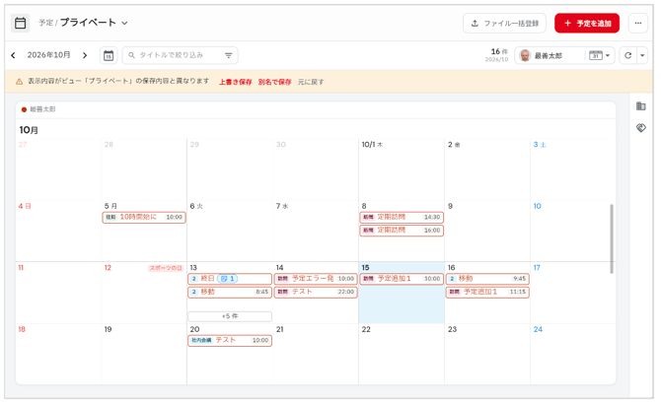
Task: Click the スポーツの日 holiday label
Action: pyautogui.click(x=166, y=268)
